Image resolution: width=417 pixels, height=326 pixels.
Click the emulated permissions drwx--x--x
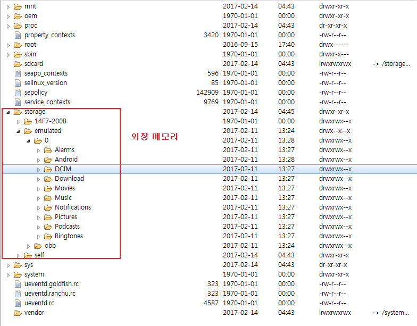click(335, 131)
